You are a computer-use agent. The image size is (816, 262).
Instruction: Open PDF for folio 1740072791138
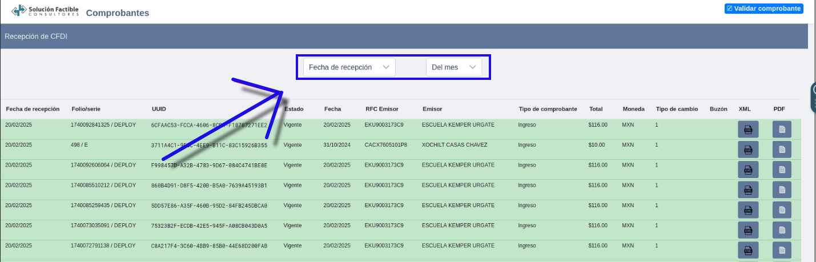(x=782, y=250)
